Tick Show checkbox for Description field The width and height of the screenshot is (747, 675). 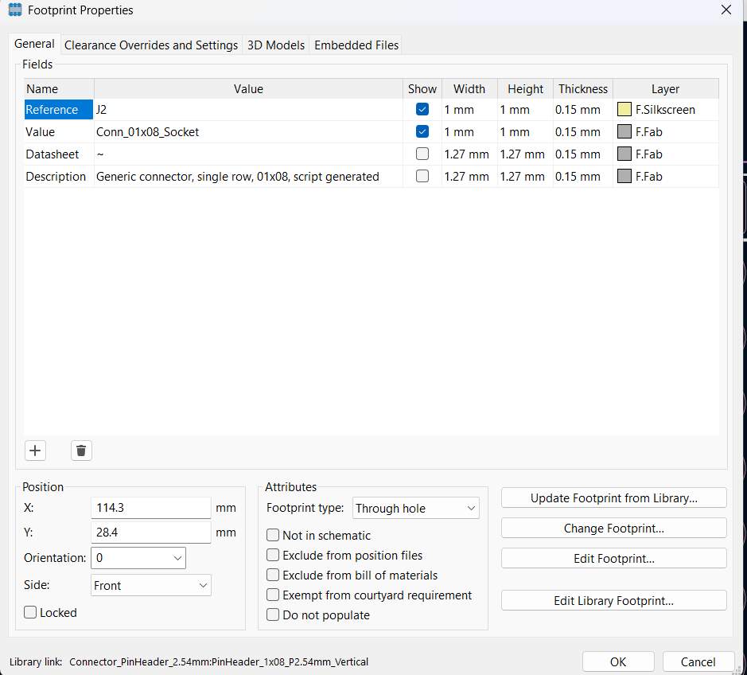pyautogui.click(x=422, y=176)
